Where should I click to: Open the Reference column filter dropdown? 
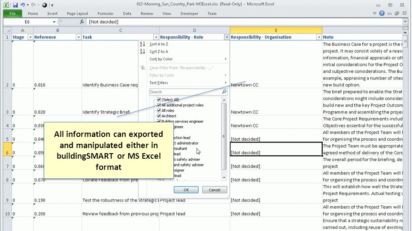(x=78, y=37)
